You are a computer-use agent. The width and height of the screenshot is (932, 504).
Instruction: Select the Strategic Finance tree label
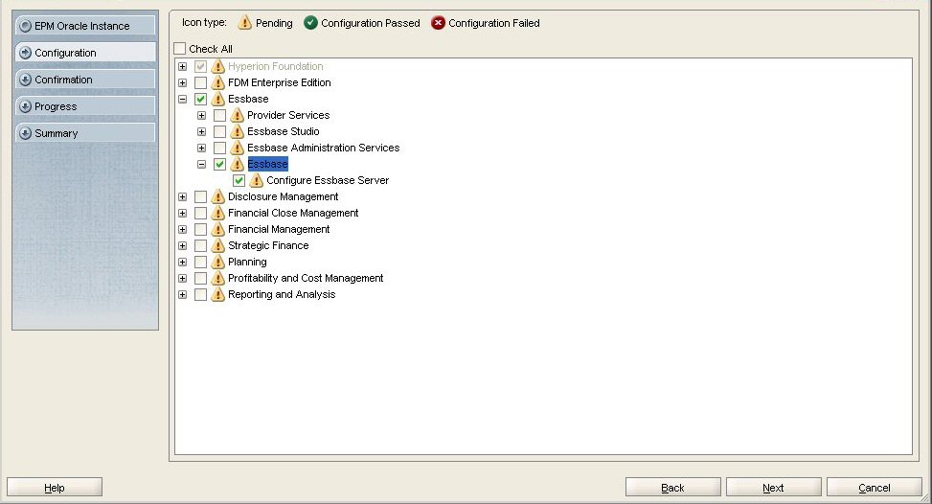pyautogui.click(x=268, y=245)
